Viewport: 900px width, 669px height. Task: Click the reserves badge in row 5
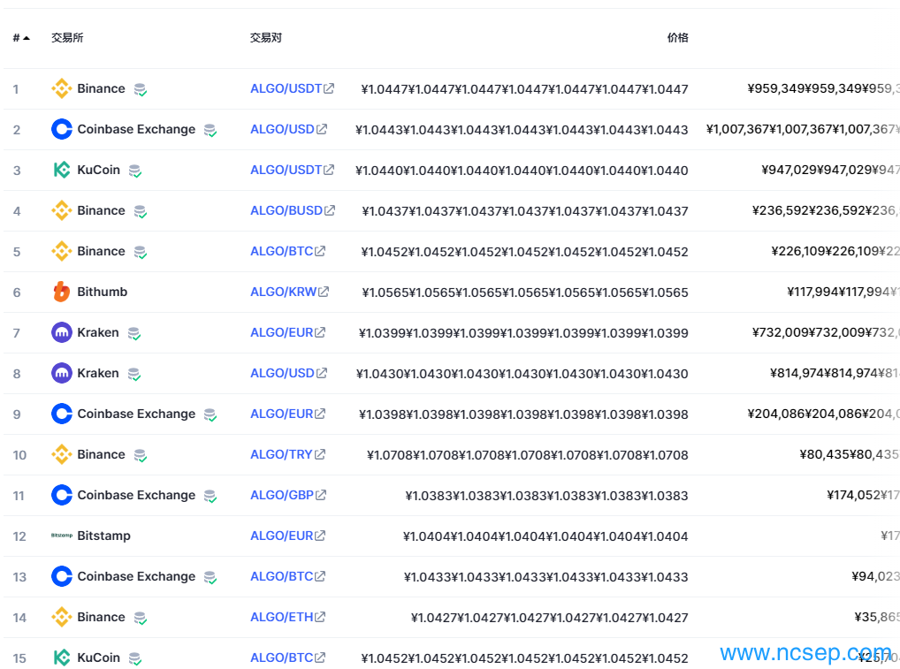[140, 253]
